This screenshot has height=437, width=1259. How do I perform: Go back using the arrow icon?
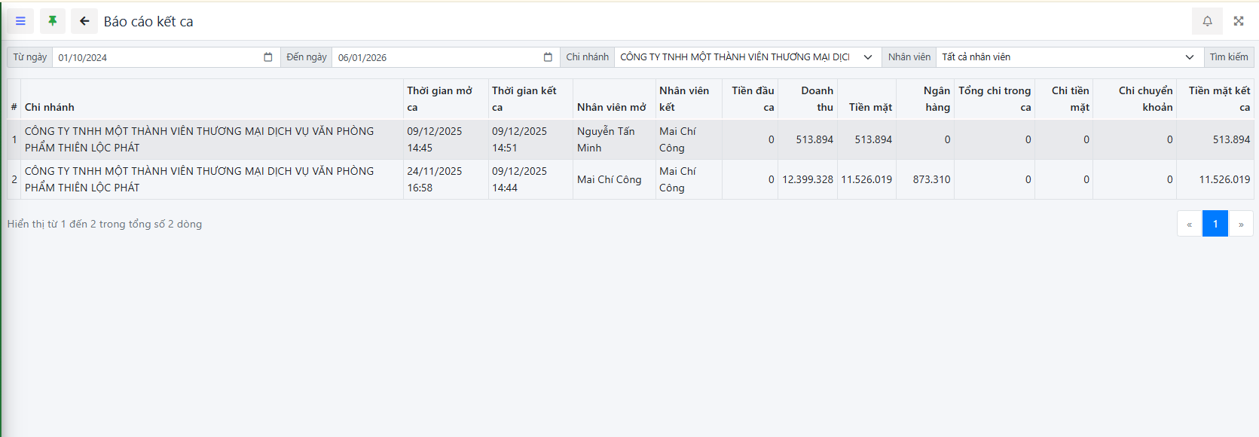coord(84,21)
